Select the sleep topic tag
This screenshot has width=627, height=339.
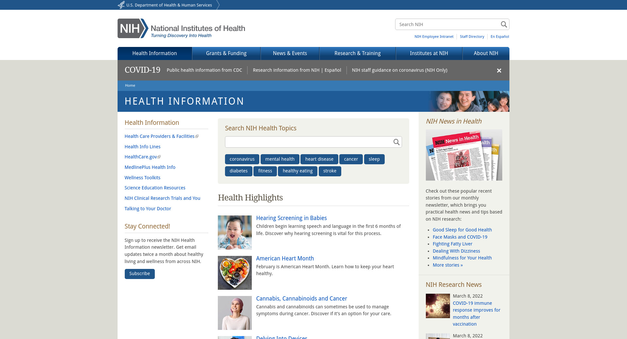374,159
